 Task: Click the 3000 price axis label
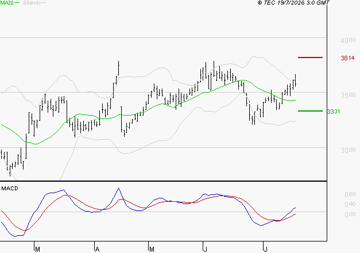pos(348,150)
